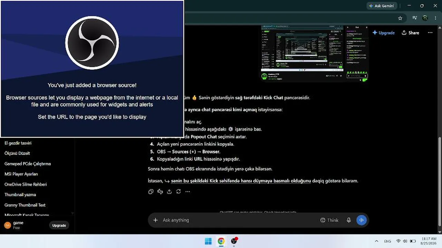The width and height of the screenshot is (442, 248).
Task: Bookmark this page with the star icon
Action: pos(400,18)
